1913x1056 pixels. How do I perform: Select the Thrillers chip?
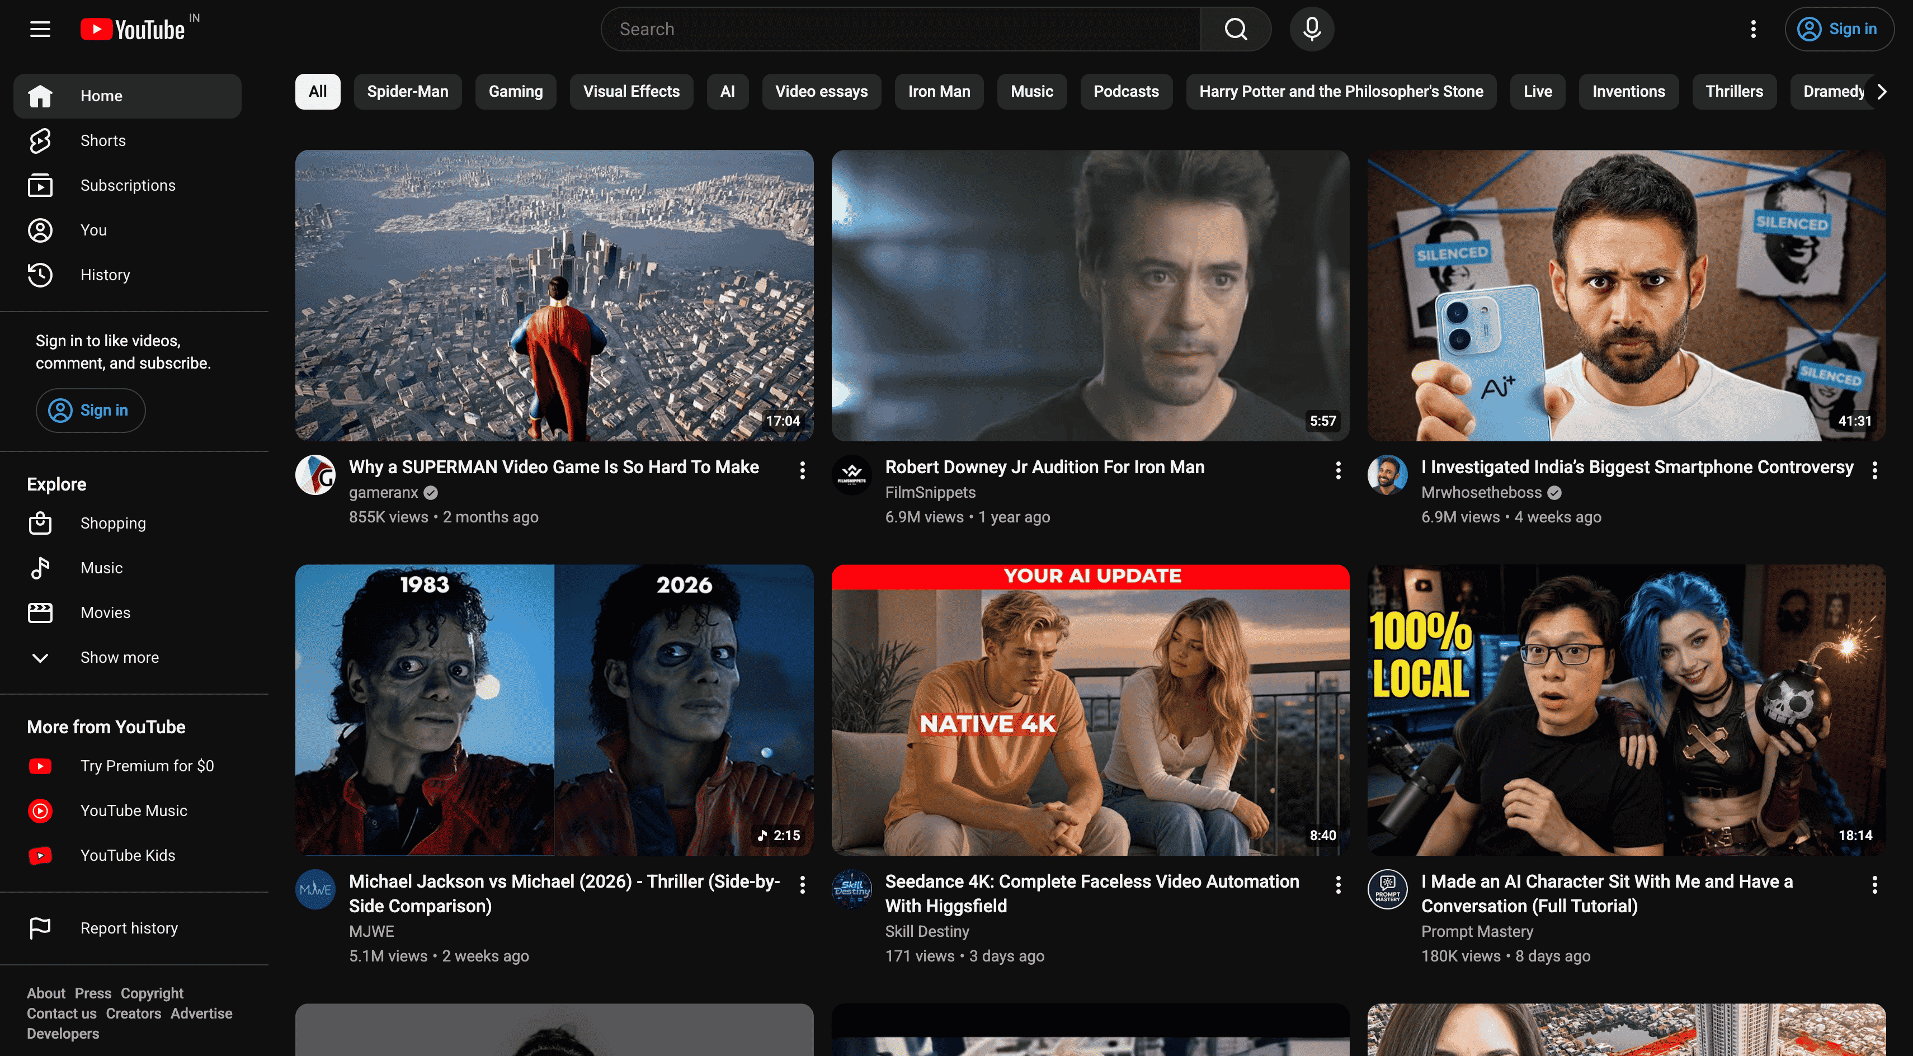pos(1734,91)
